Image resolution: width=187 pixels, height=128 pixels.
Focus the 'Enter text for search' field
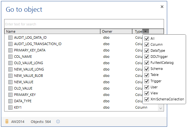click(84, 24)
